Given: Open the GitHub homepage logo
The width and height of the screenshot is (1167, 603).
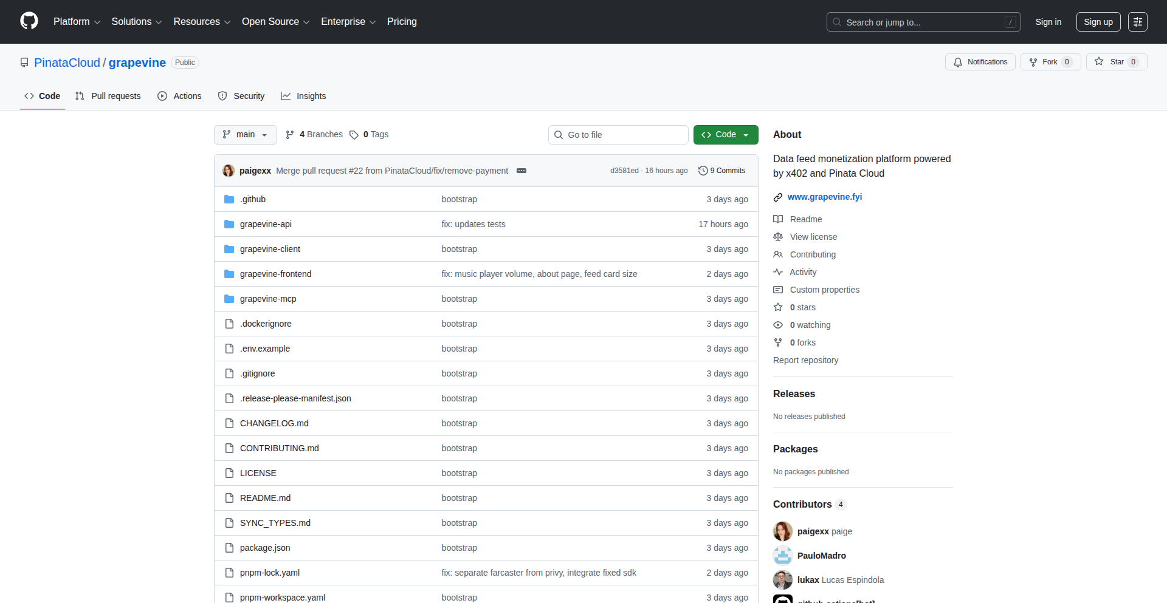Looking at the screenshot, I should pos(29,21).
